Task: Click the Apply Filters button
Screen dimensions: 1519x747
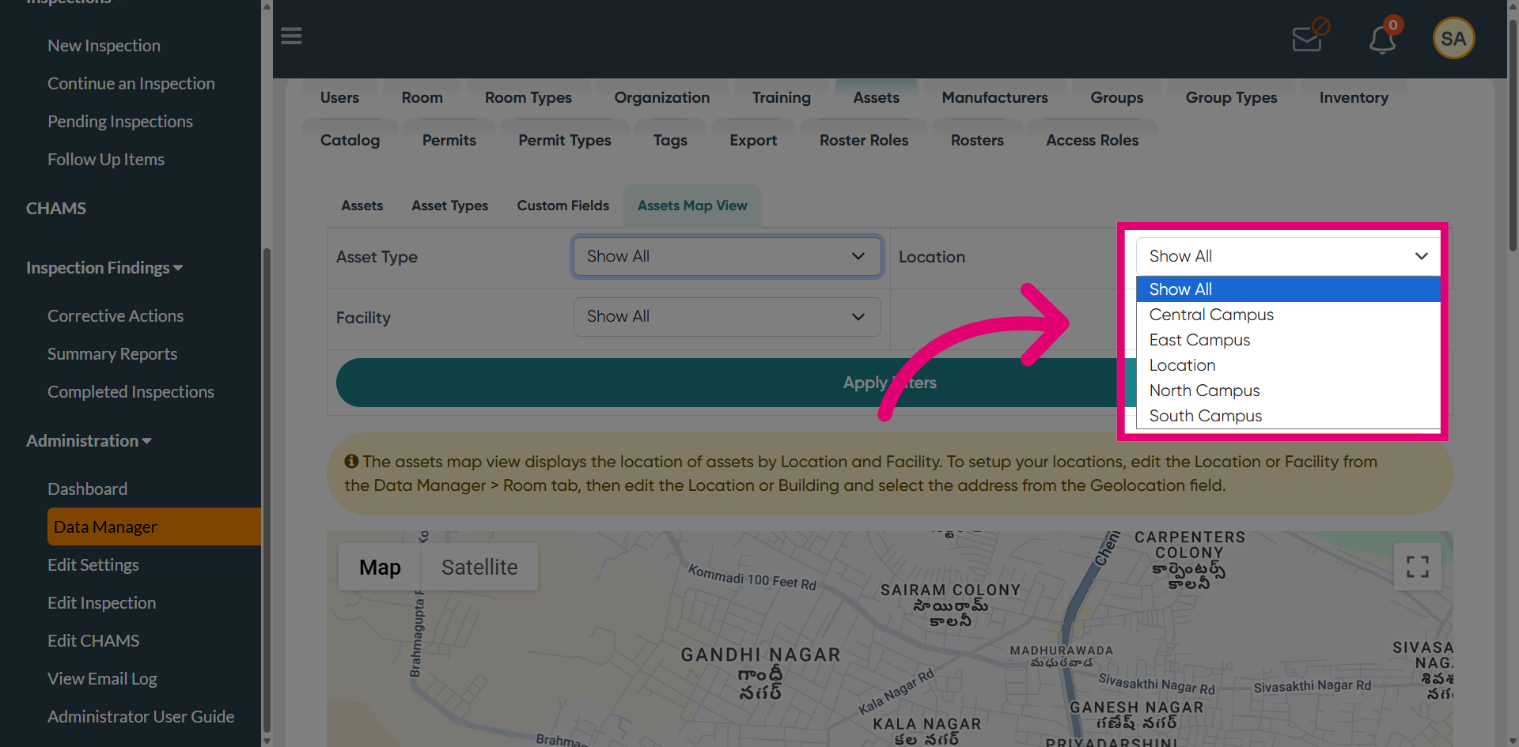Action: point(890,383)
